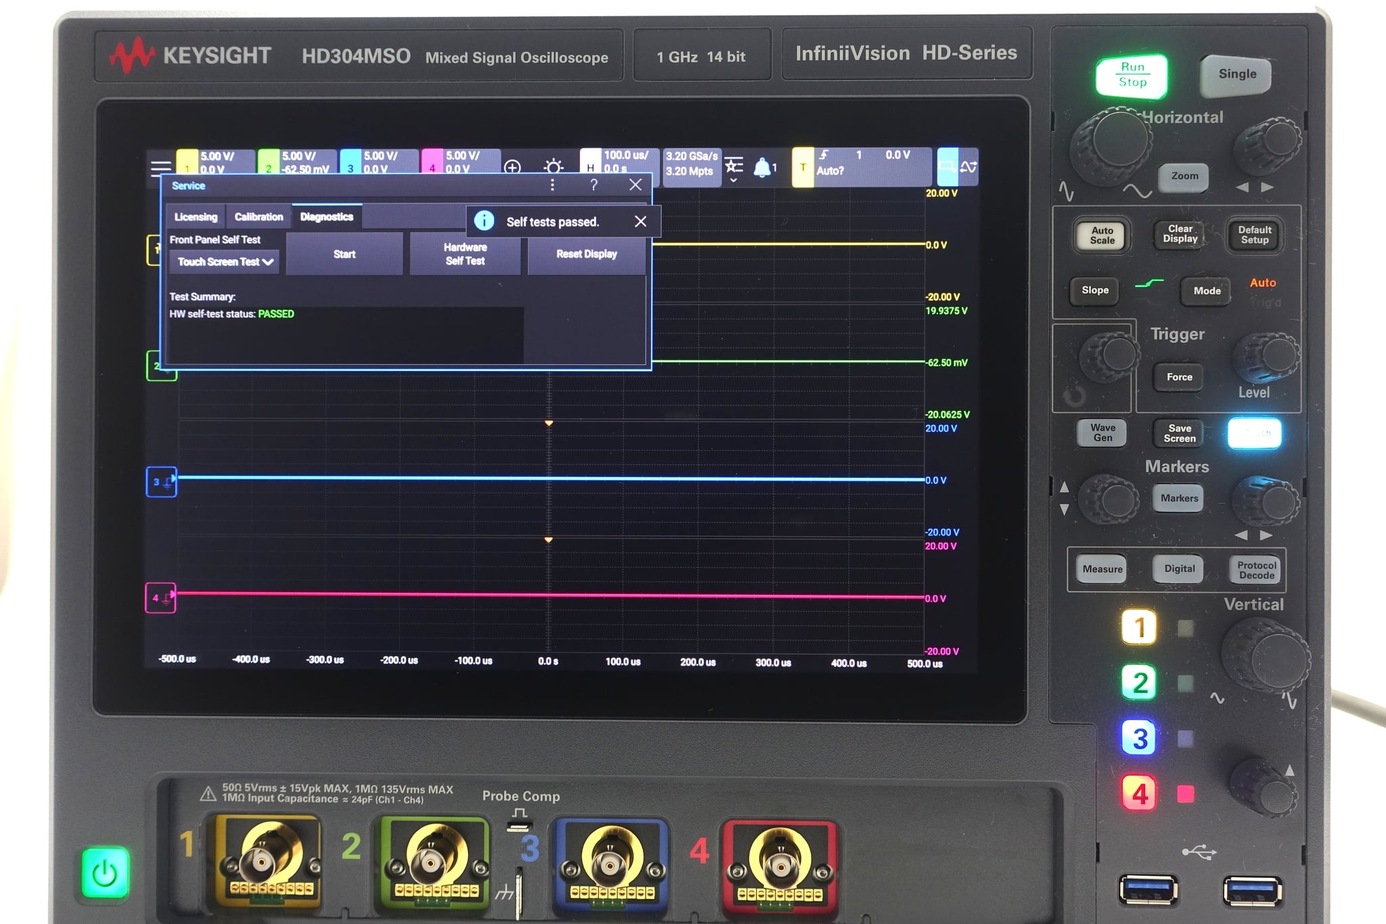Tap the blue info icon in the notification
This screenshot has width=1386, height=924.
coord(484,221)
